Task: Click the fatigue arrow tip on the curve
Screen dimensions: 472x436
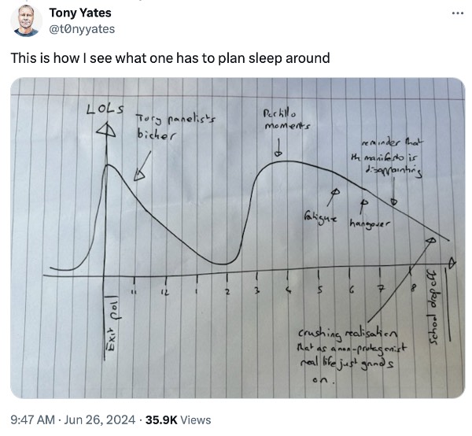Action: [x=336, y=191]
